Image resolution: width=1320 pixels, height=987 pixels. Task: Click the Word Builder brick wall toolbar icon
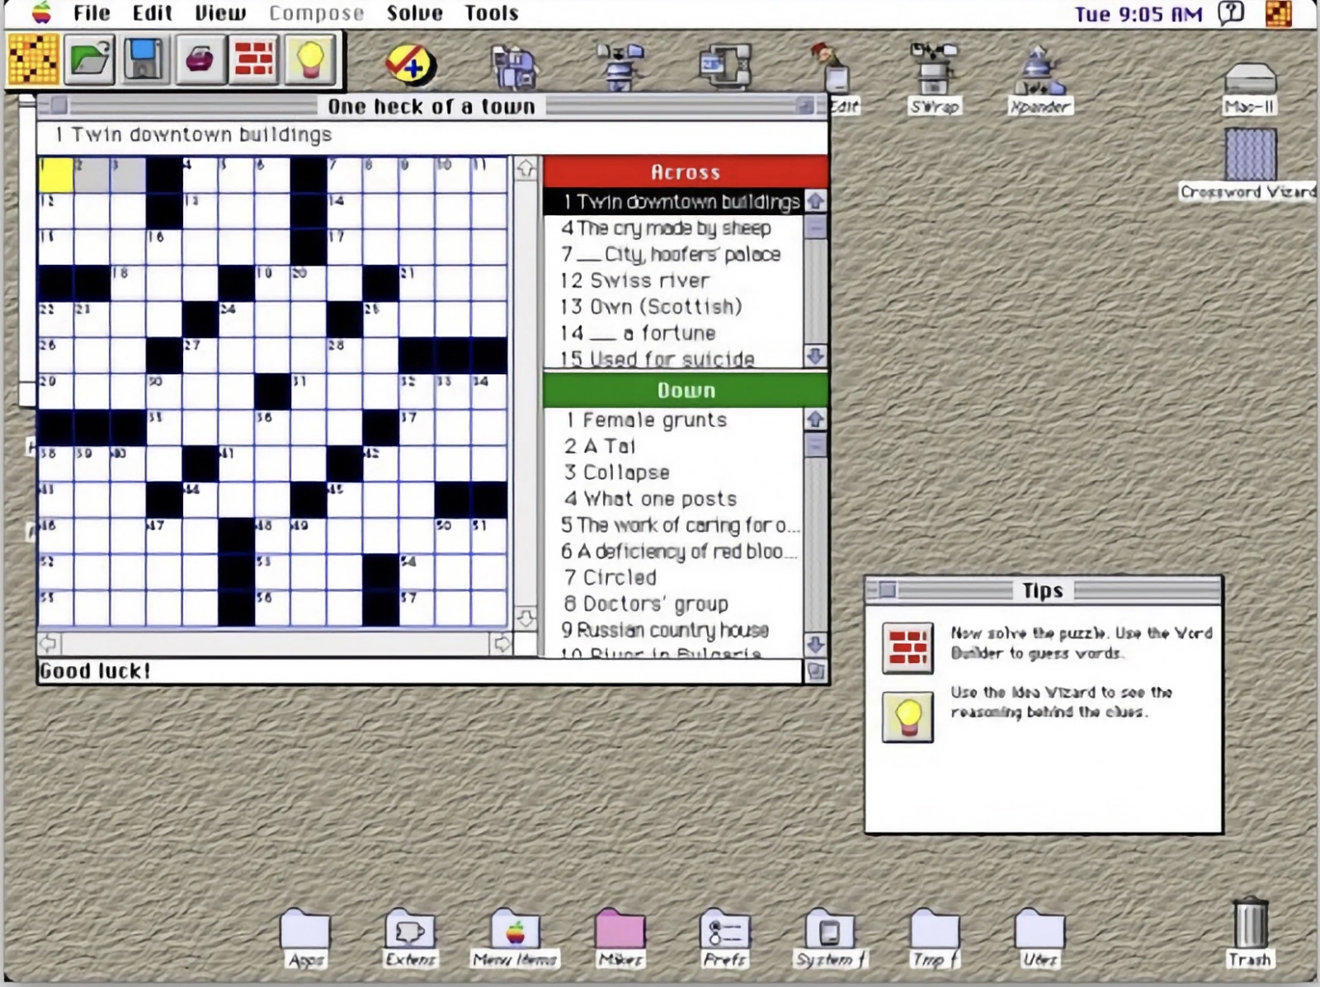254,59
